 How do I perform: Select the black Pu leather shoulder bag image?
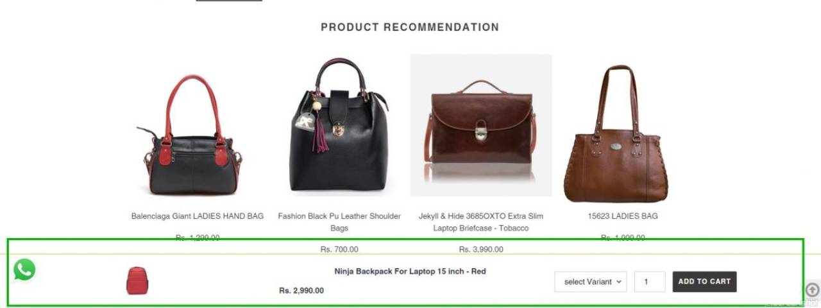click(x=339, y=126)
